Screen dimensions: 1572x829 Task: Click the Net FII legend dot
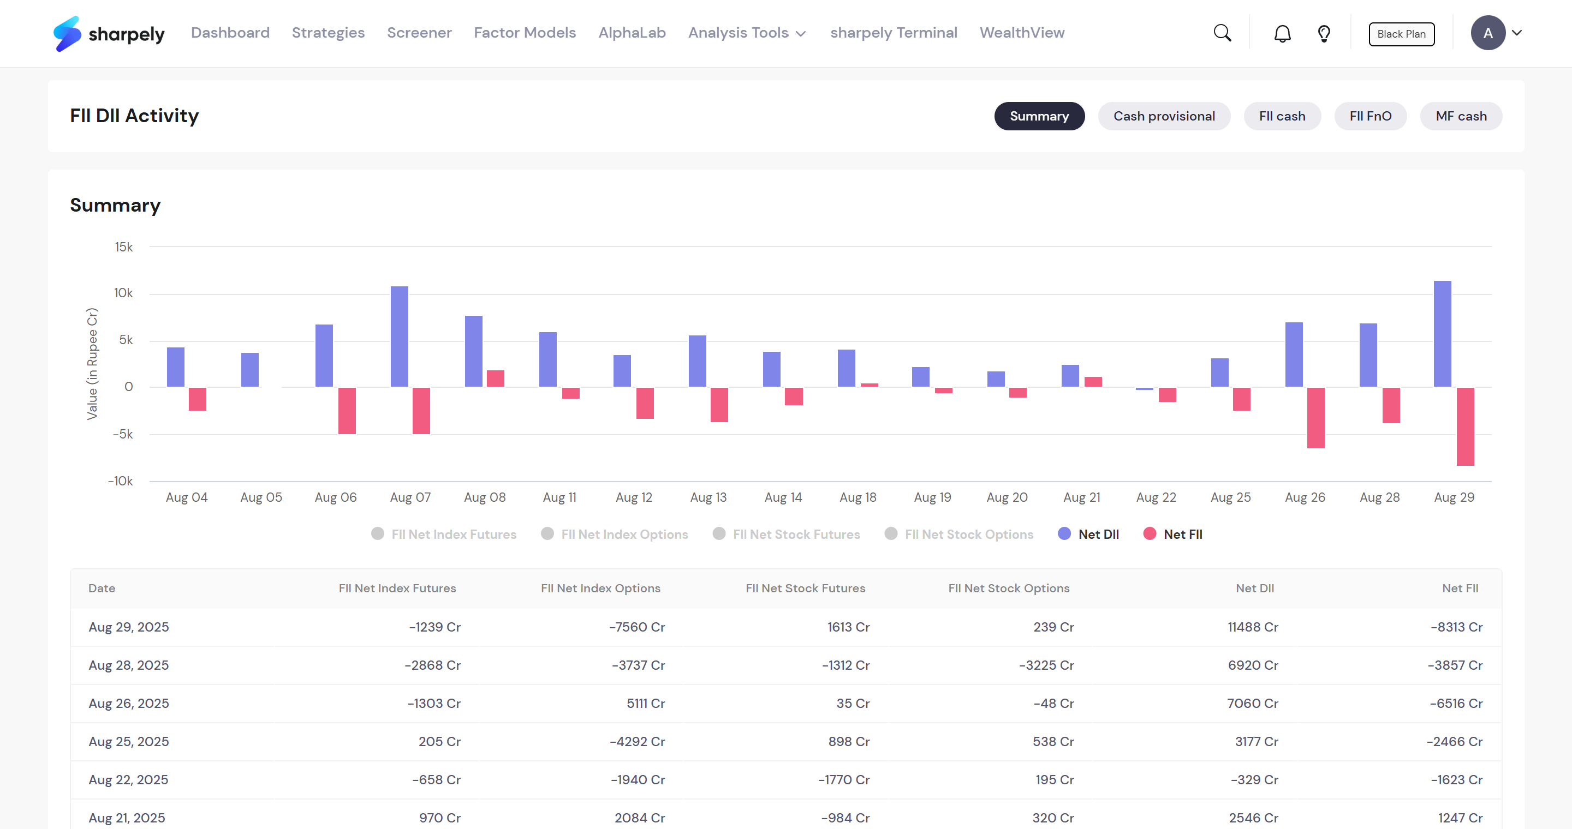[1150, 533]
